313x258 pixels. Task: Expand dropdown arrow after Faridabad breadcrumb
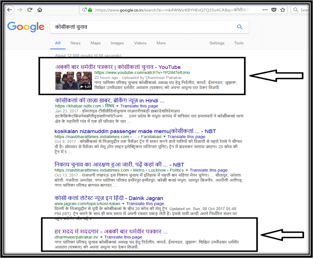tap(165, 137)
